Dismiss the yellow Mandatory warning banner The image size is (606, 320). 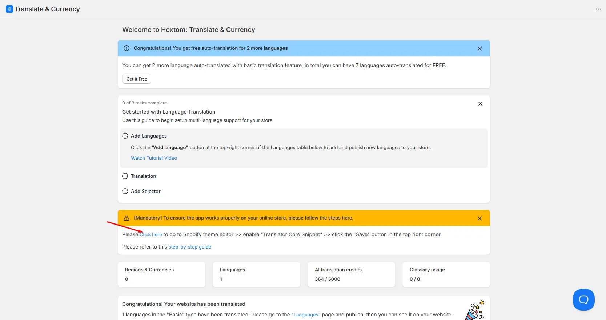tap(479, 218)
